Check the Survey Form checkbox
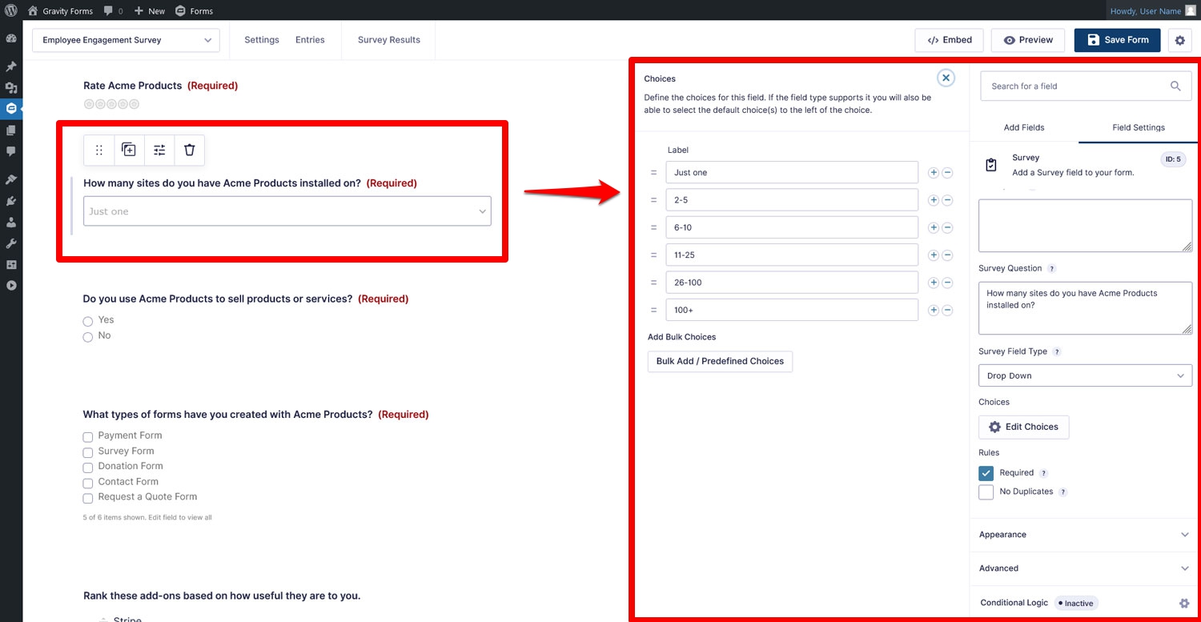This screenshot has width=1201, height=622. tap(88, 451)
